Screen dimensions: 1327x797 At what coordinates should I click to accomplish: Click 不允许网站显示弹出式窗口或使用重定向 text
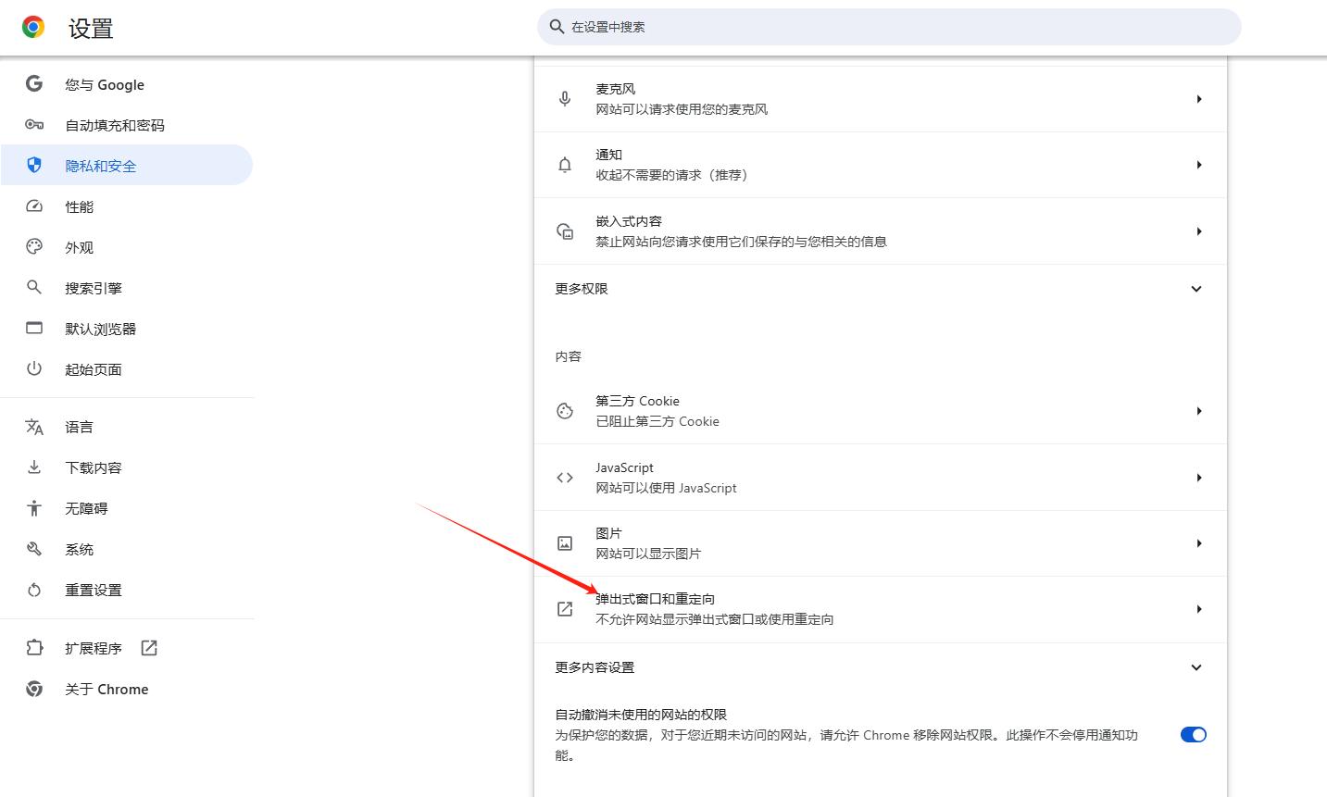pos(715,619)
